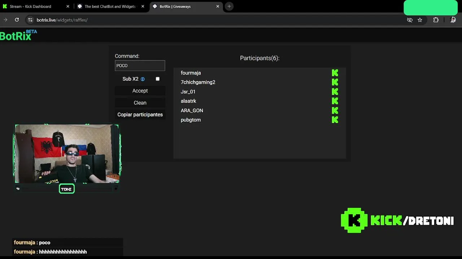Switch to Stream - Kick Dashboard tab
This screenshot has width=462, height=259.
click(x=36, y=6)
